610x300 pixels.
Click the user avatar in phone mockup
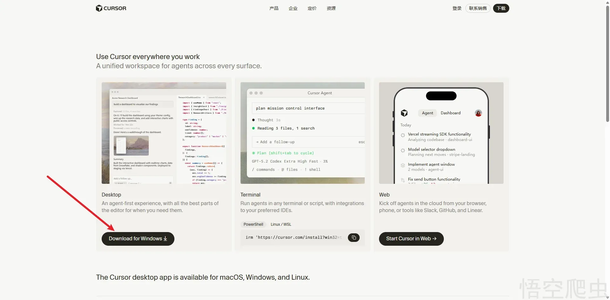[478, 113]
